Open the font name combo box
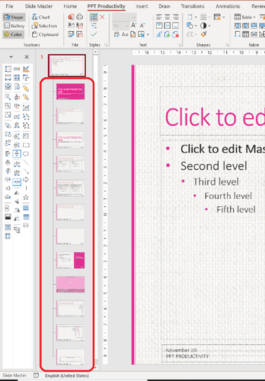This screenshot has width=265, height=381. pos(124,17)
